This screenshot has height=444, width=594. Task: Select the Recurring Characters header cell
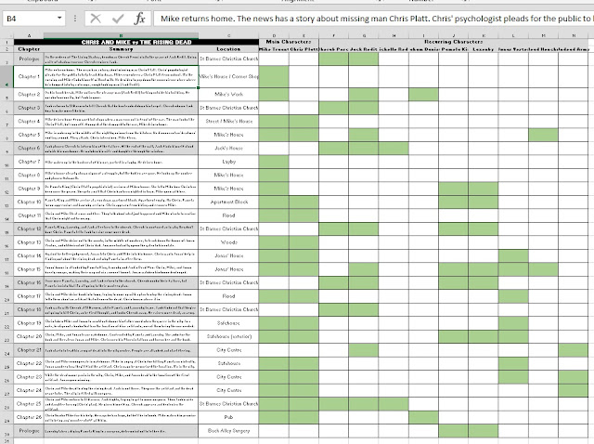click(454, 42)
